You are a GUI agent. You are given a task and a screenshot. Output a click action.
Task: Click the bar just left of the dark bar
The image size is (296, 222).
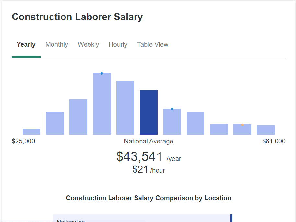coord(125,108)
